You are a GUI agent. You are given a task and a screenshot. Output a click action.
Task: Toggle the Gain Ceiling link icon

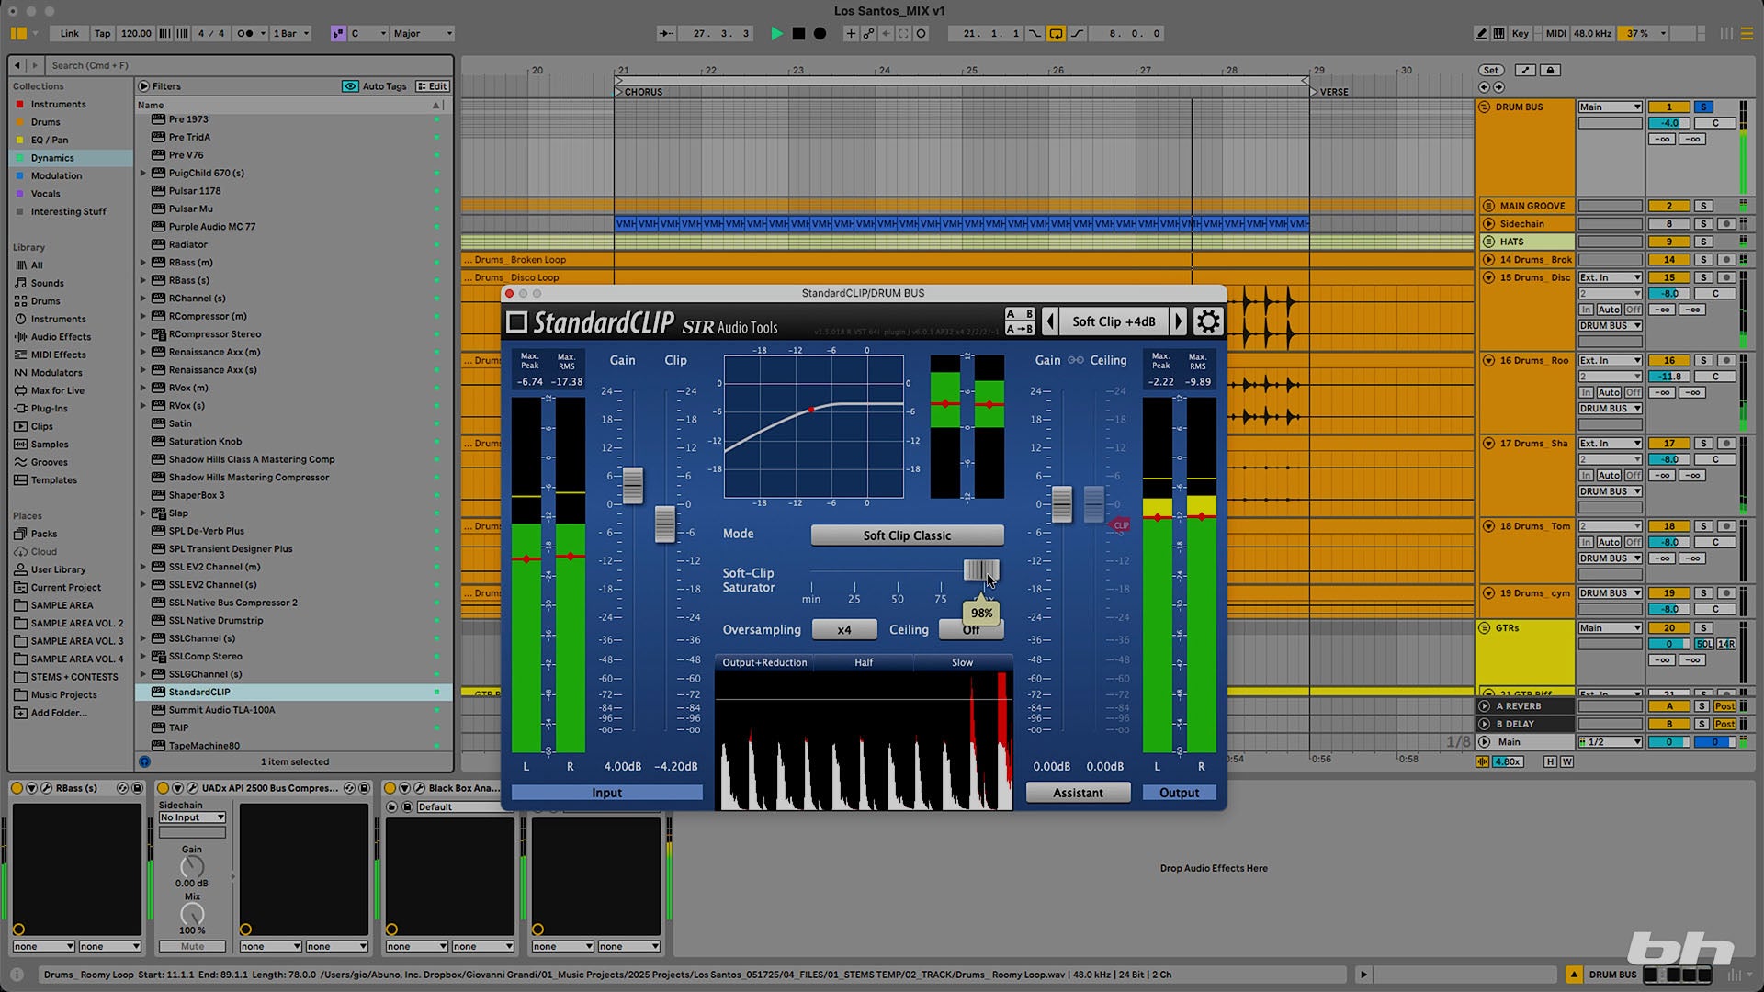tap(1075, 360)
